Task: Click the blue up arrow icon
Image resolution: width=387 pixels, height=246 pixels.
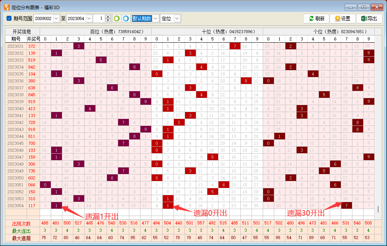Action: (x=126, y=18)
